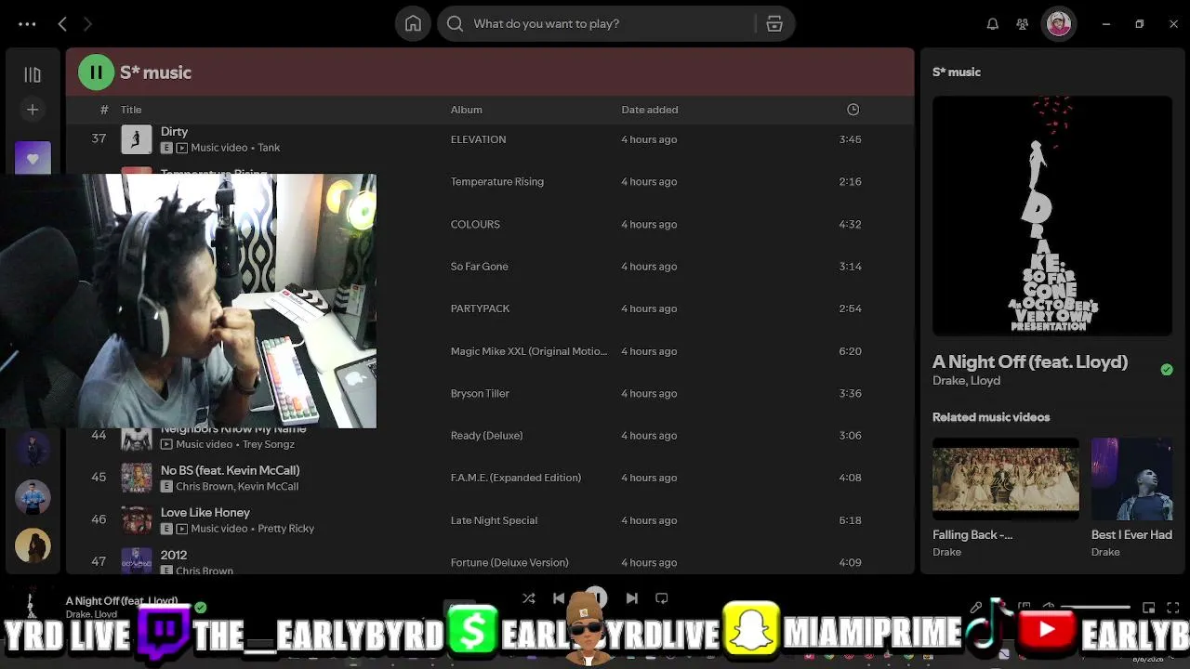The height and width of the screenshot is (669, 1190).
Task: Open artist Pretty Ricky in row 46
Action: click(286, 529)
